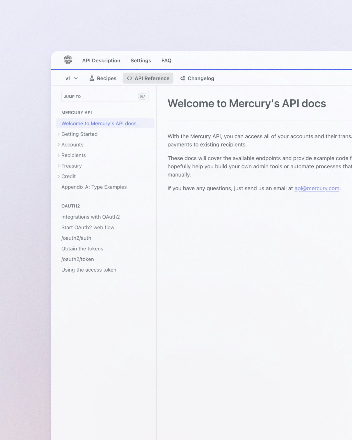
Task: Go to the Settings tab
Action: [x=141, y=60]
